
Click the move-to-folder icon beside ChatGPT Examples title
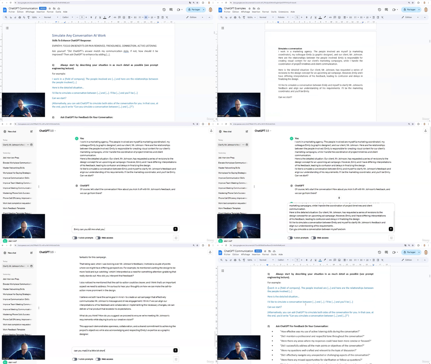(254, 9)
